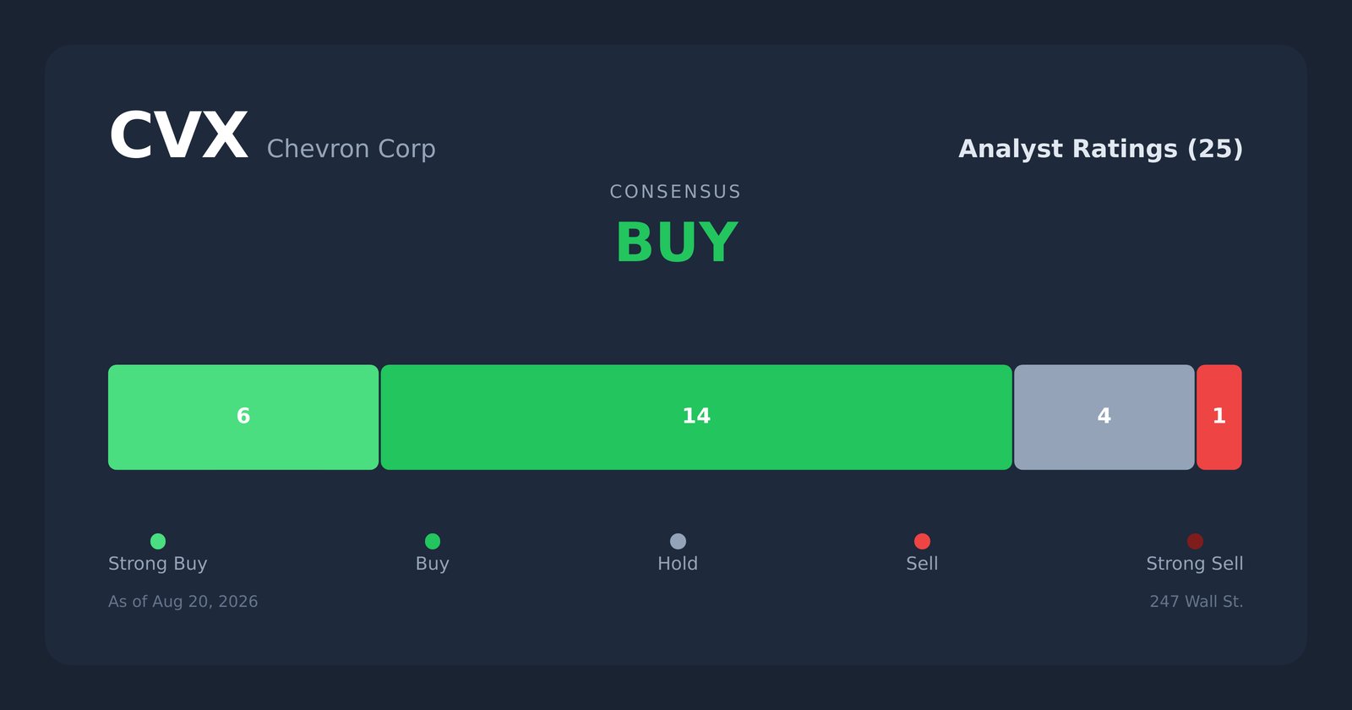Click the Strong Buy legend dot

point(158,541)
